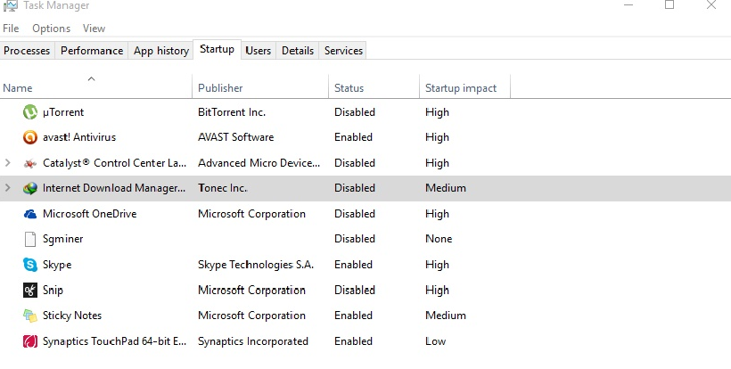
Task: Click the BitTorrent Inc. publisher cell
Action: pyautogui.click(x=232, y=112)
